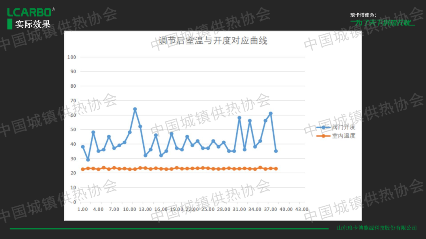Click the footer company name 山东琅卡博能源科技股份有限公司

pyautogui.click(x=377, y=228)
